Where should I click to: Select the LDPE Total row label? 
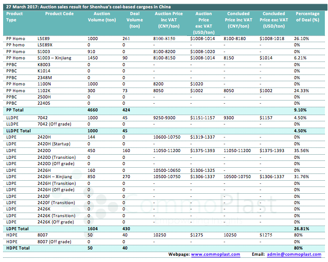[x=17, y=229]
